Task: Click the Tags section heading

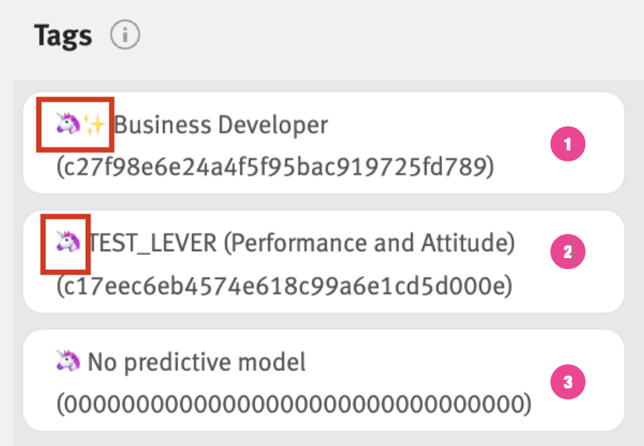Action: (63, 35)
